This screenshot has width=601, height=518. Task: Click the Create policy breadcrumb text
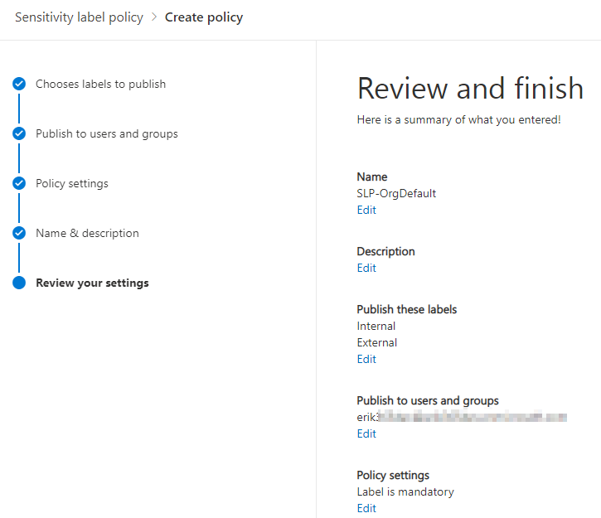click(204, 17)
